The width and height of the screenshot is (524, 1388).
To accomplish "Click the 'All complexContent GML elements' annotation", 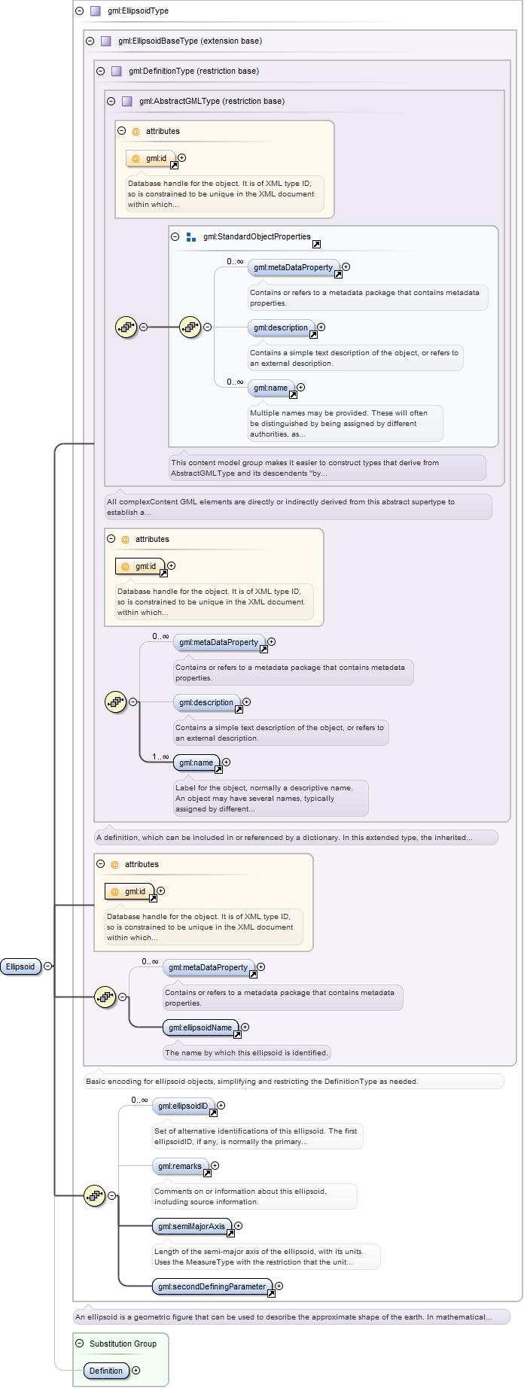I will pyautogui.click(x=298, y=507).
